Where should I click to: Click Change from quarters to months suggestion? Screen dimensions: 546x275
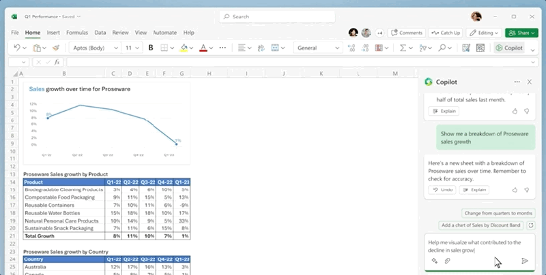497,213
